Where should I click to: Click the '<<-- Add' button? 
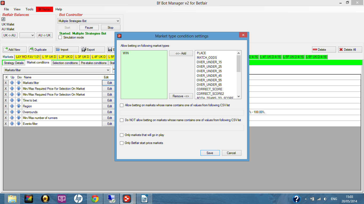coord(181,53)
